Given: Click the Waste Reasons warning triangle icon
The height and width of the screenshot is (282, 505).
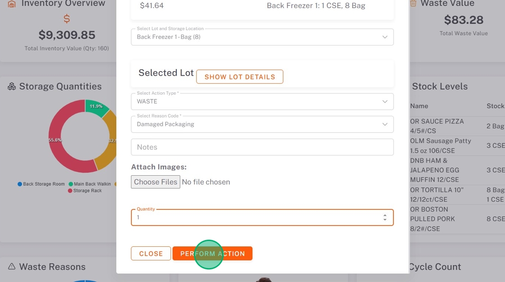Looking at the screenshot, I should [12, 267].
